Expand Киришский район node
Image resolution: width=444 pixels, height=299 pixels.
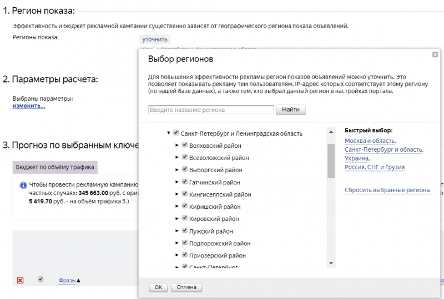177,207
